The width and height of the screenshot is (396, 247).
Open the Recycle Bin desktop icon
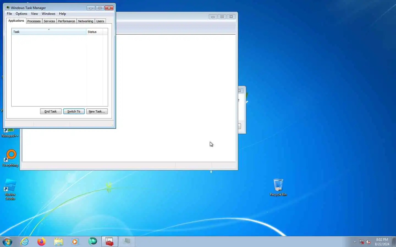(278, 187)
